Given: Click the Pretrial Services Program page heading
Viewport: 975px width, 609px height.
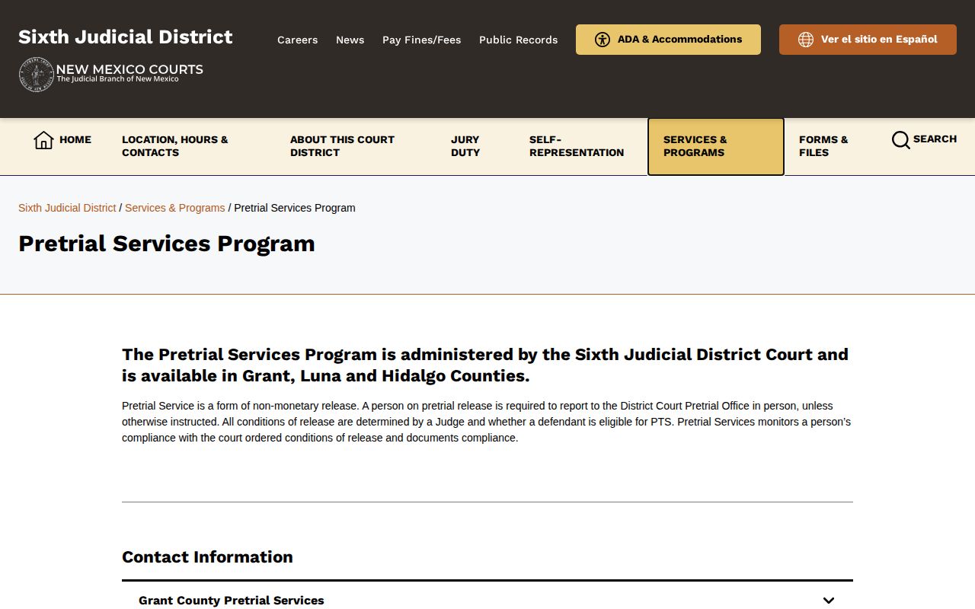Looking at the screenshot, I should click(167, 244).
